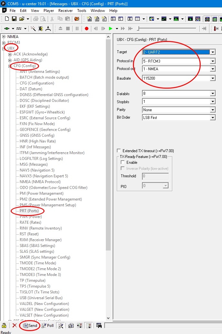Viewport: 222px width, 334px height.
Task: Click the scroll down arrow of message tree
Action: coord(108,318)
